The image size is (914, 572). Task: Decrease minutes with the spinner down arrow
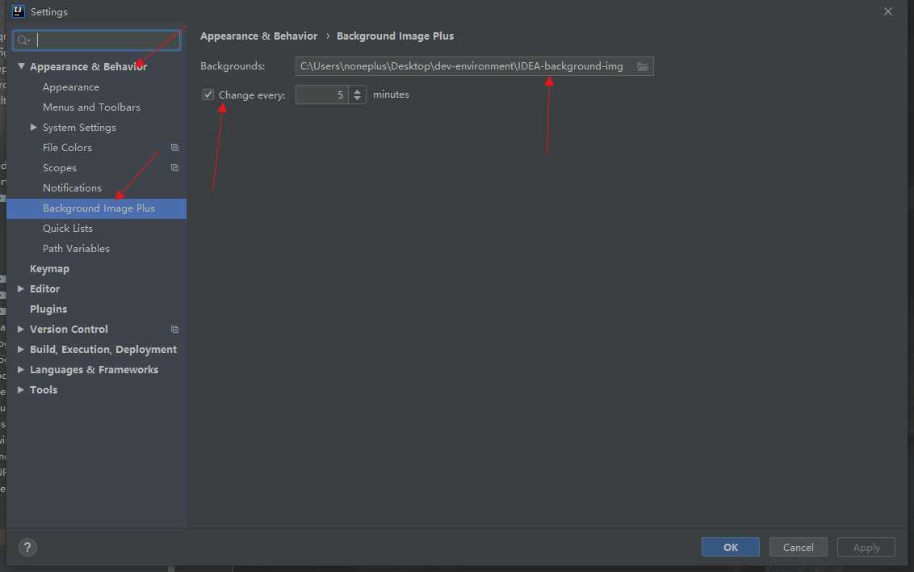358,99
